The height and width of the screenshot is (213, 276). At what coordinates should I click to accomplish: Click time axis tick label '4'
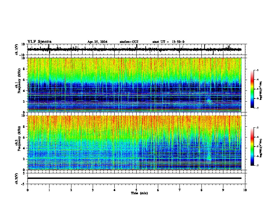point(114,190)
